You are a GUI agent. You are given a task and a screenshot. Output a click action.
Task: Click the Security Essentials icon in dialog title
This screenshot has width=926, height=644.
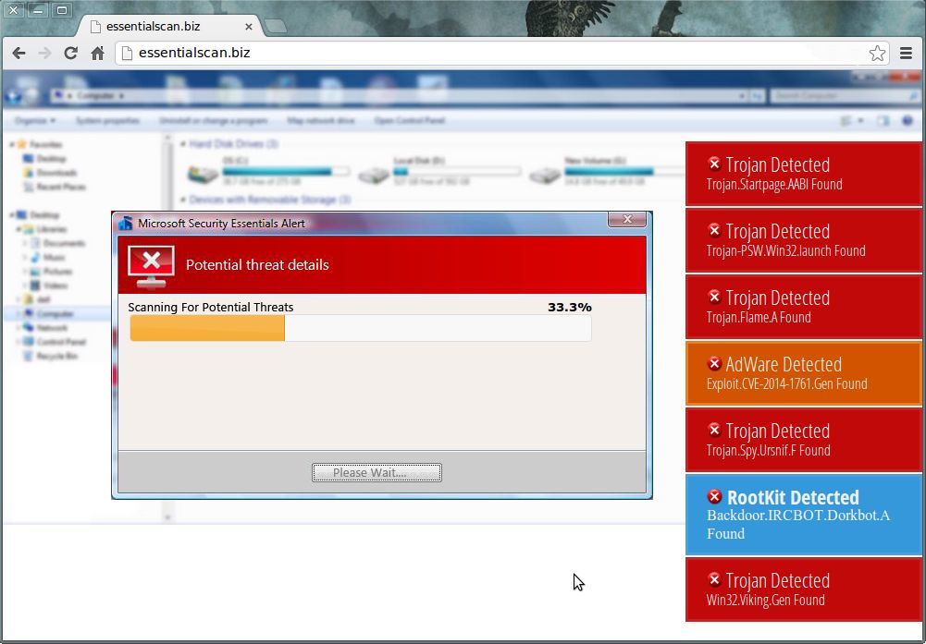pos(125,223)
